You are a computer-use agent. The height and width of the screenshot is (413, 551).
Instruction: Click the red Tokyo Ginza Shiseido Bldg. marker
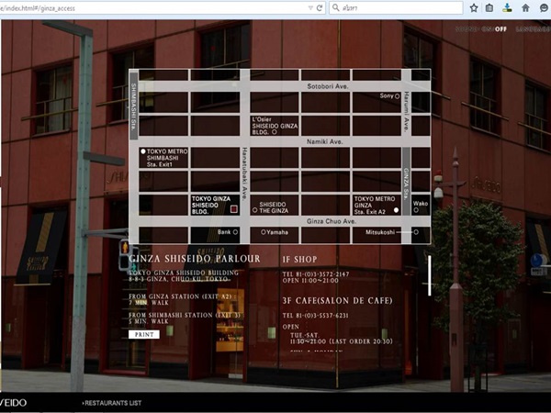(x=234, y=209)
